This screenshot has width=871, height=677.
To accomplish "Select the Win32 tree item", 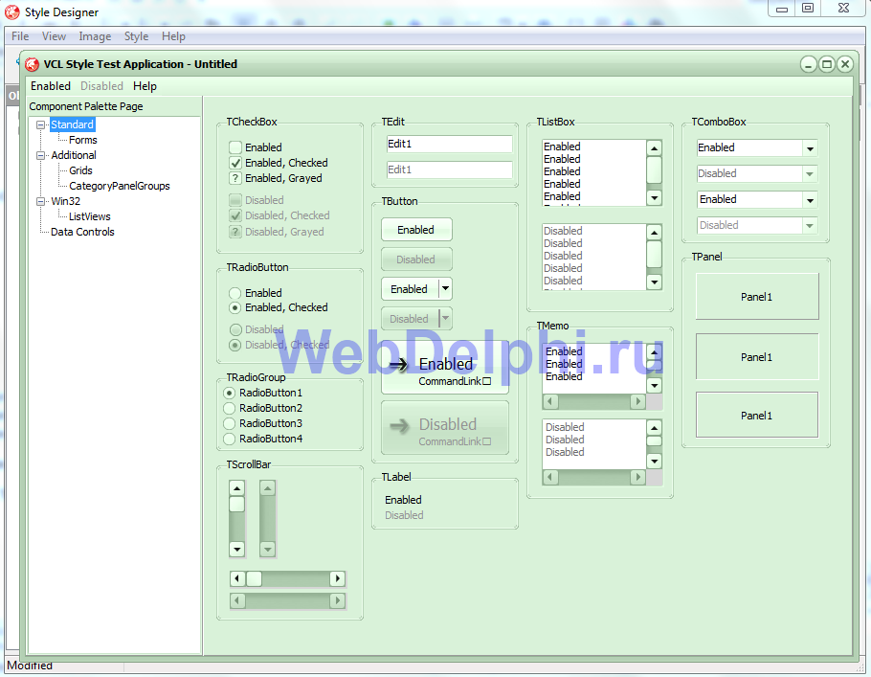I will (65, 201).
